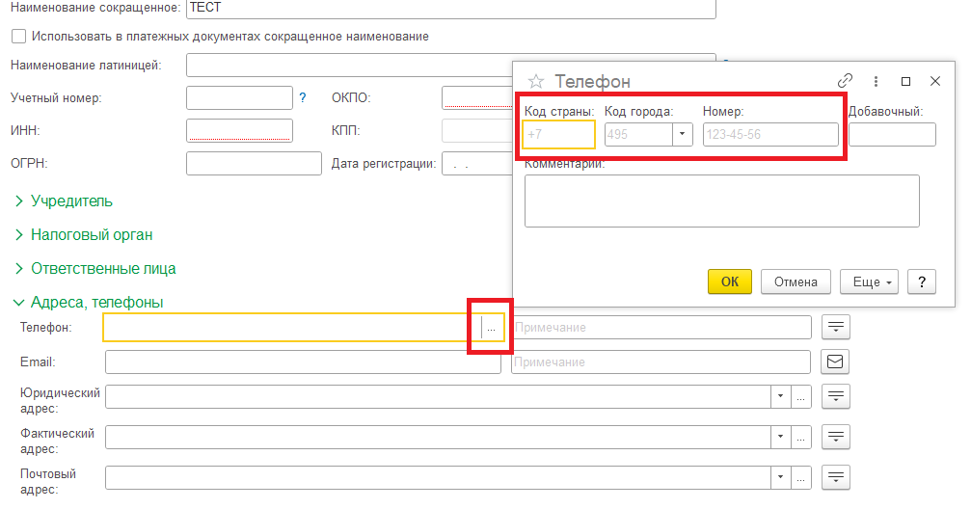Viewport: 971px width, 509px height.
Task: Click into the Комментарий text area
Action: 721,201
